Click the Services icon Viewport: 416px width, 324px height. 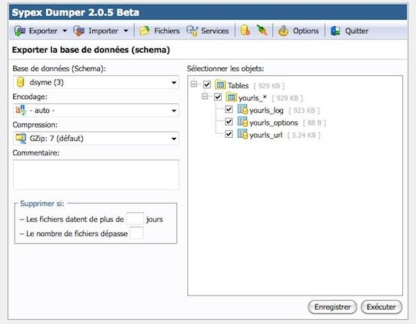[192, 31]
